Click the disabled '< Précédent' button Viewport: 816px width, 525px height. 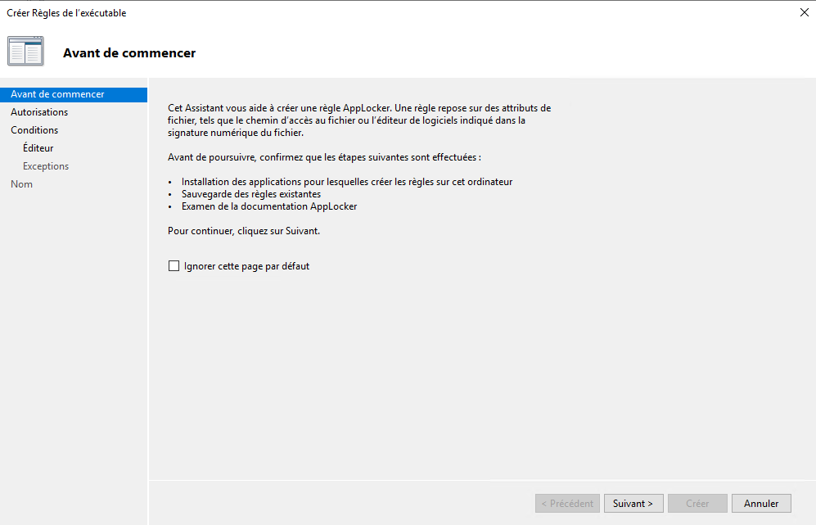(x=567, y=503)
